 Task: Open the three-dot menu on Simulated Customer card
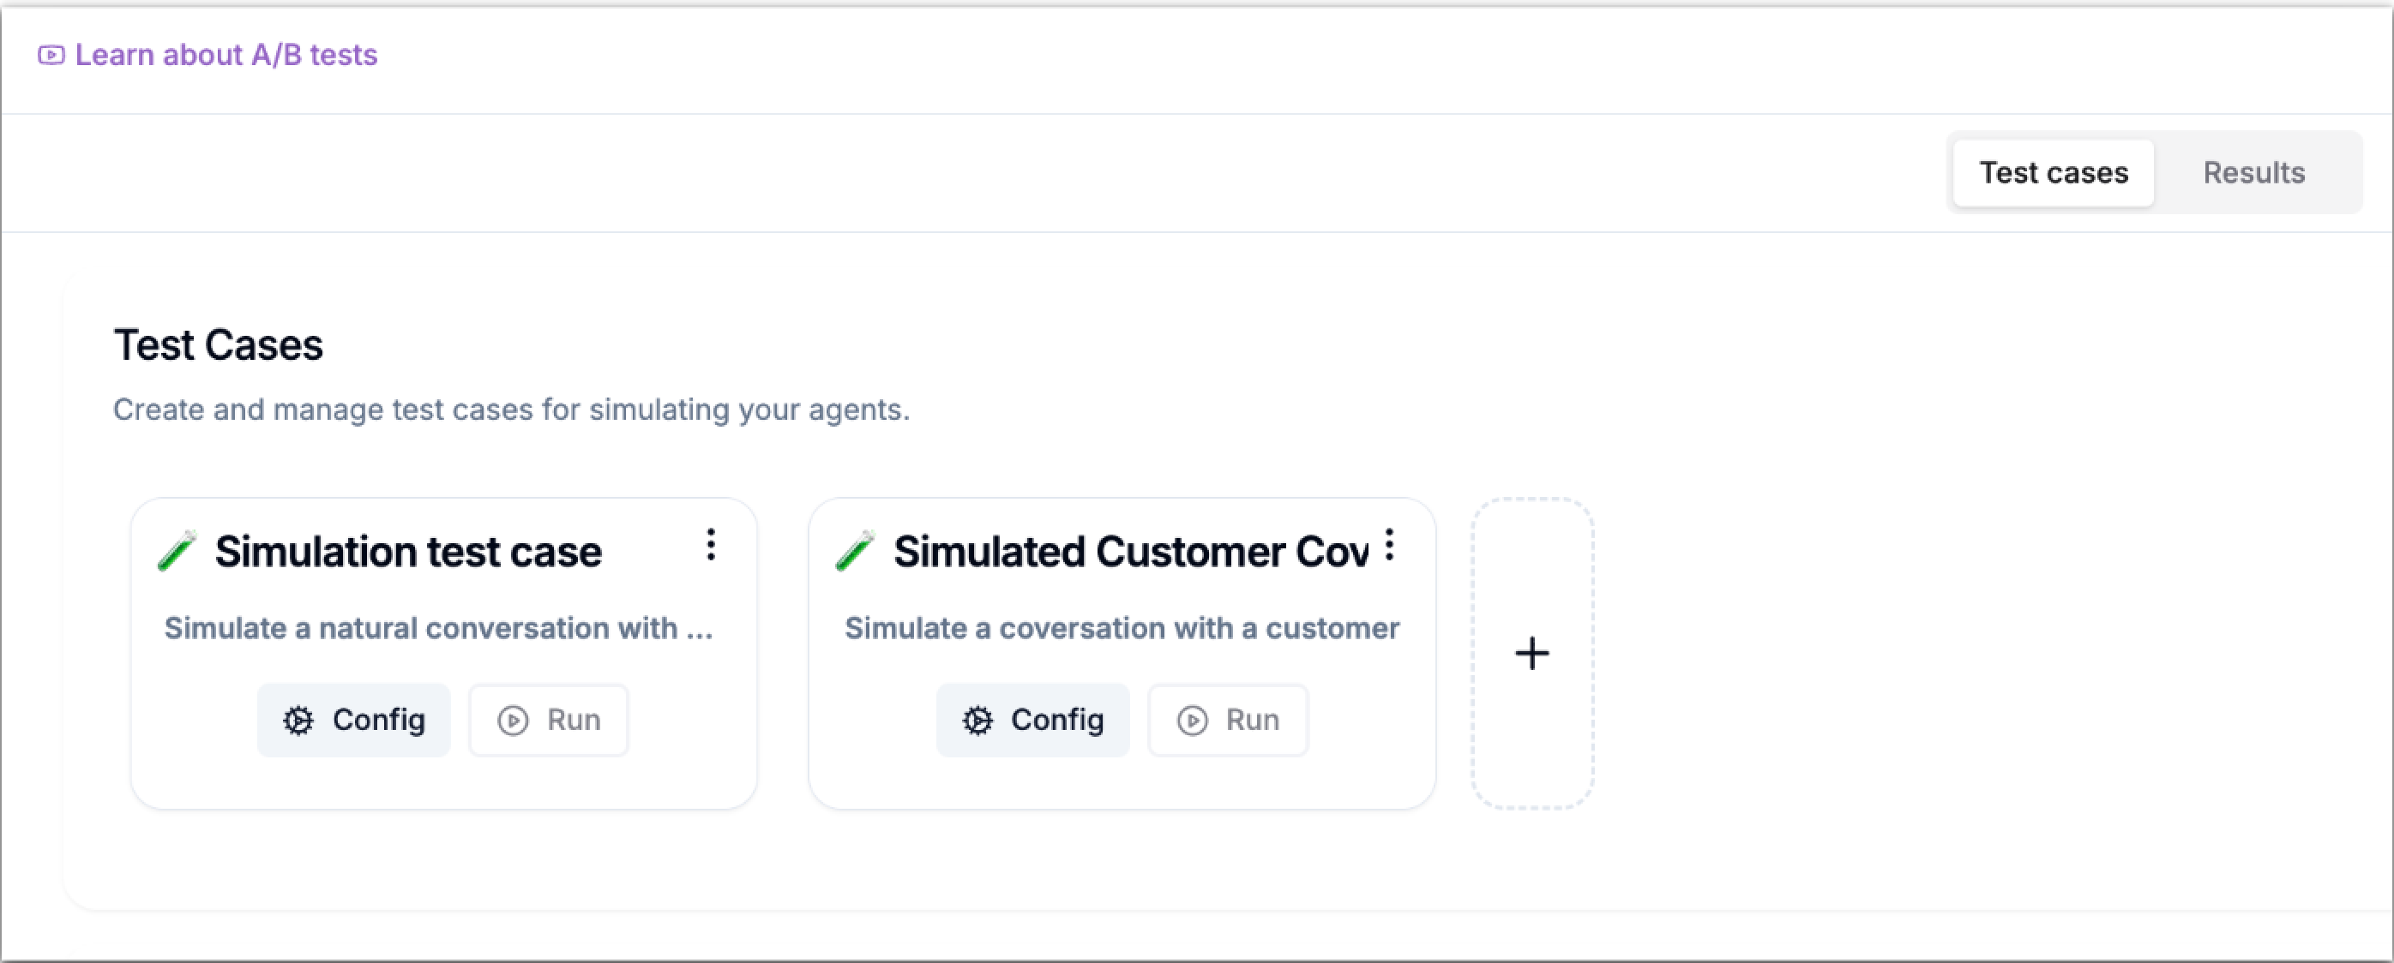[x=1389, y=545]
